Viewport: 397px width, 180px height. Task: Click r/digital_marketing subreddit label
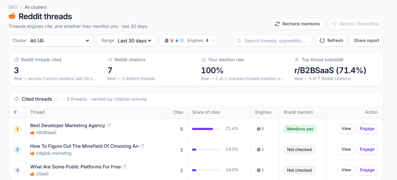(x=54, y=153)
